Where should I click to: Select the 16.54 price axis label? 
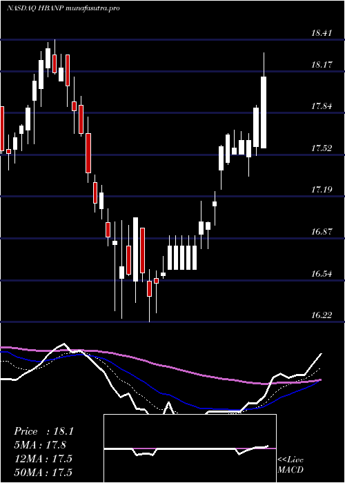322,273
